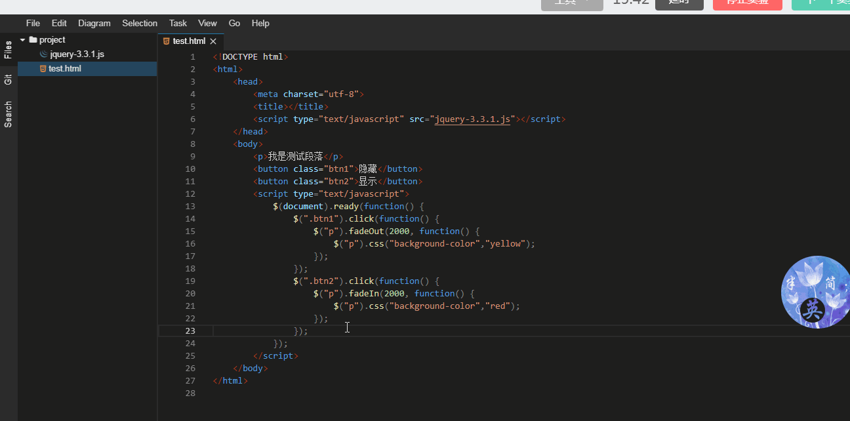Viewport: 850px width, 421px height.
Task: Open the Edit menu
Action: pyautogui.click(x=59, y=23)
